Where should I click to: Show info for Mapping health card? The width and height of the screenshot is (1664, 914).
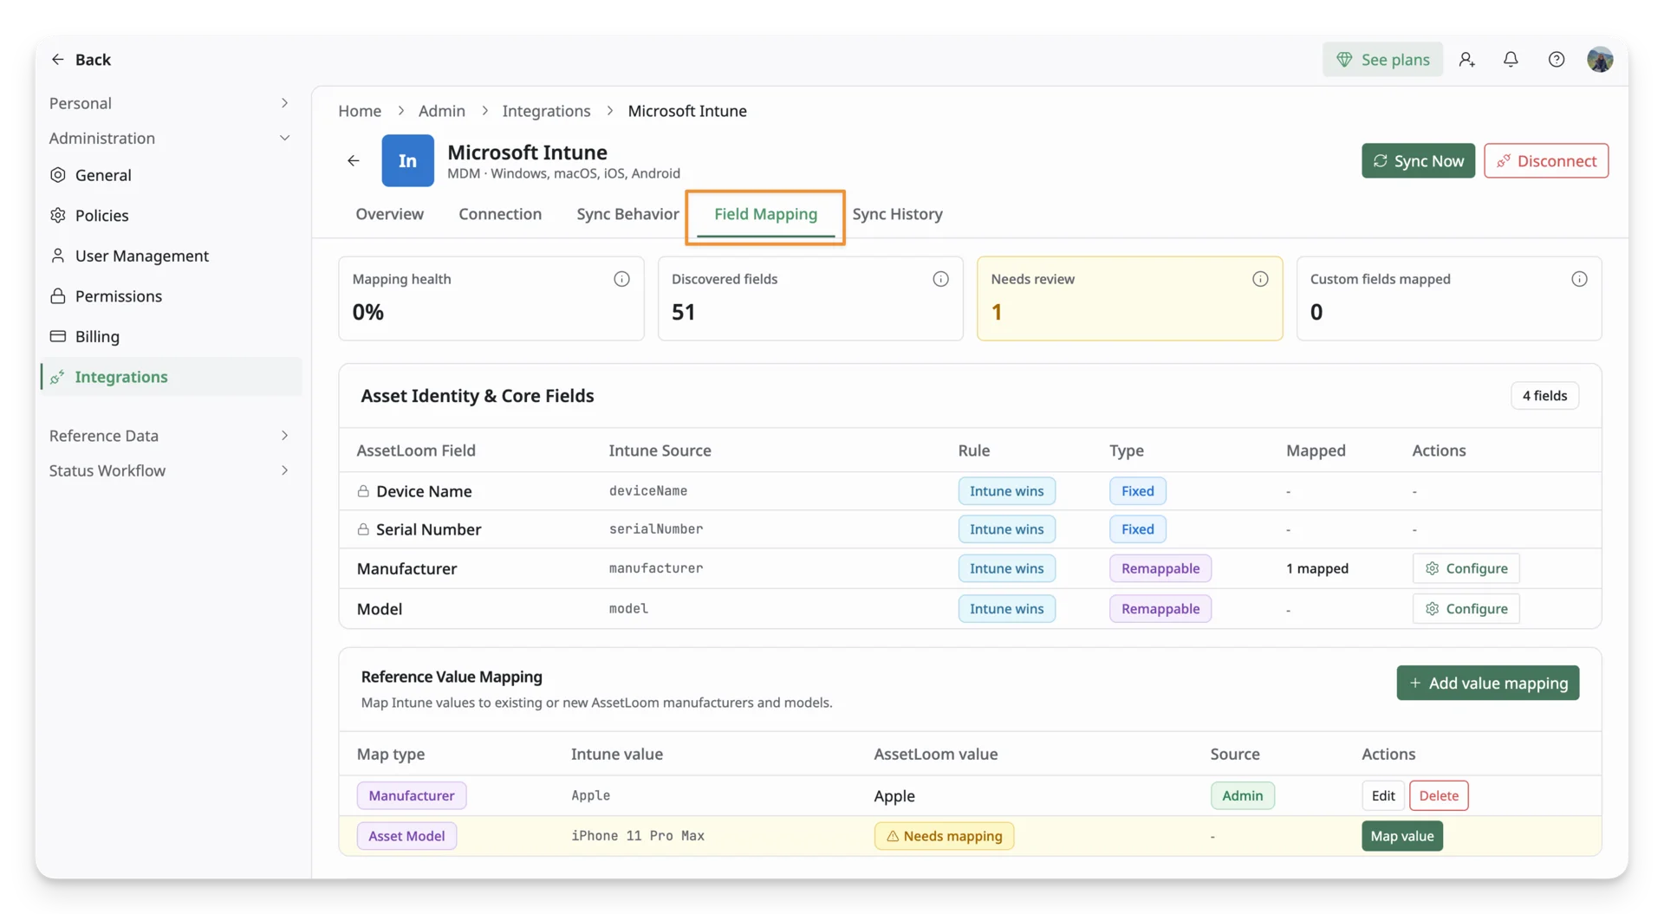point(621,279)
